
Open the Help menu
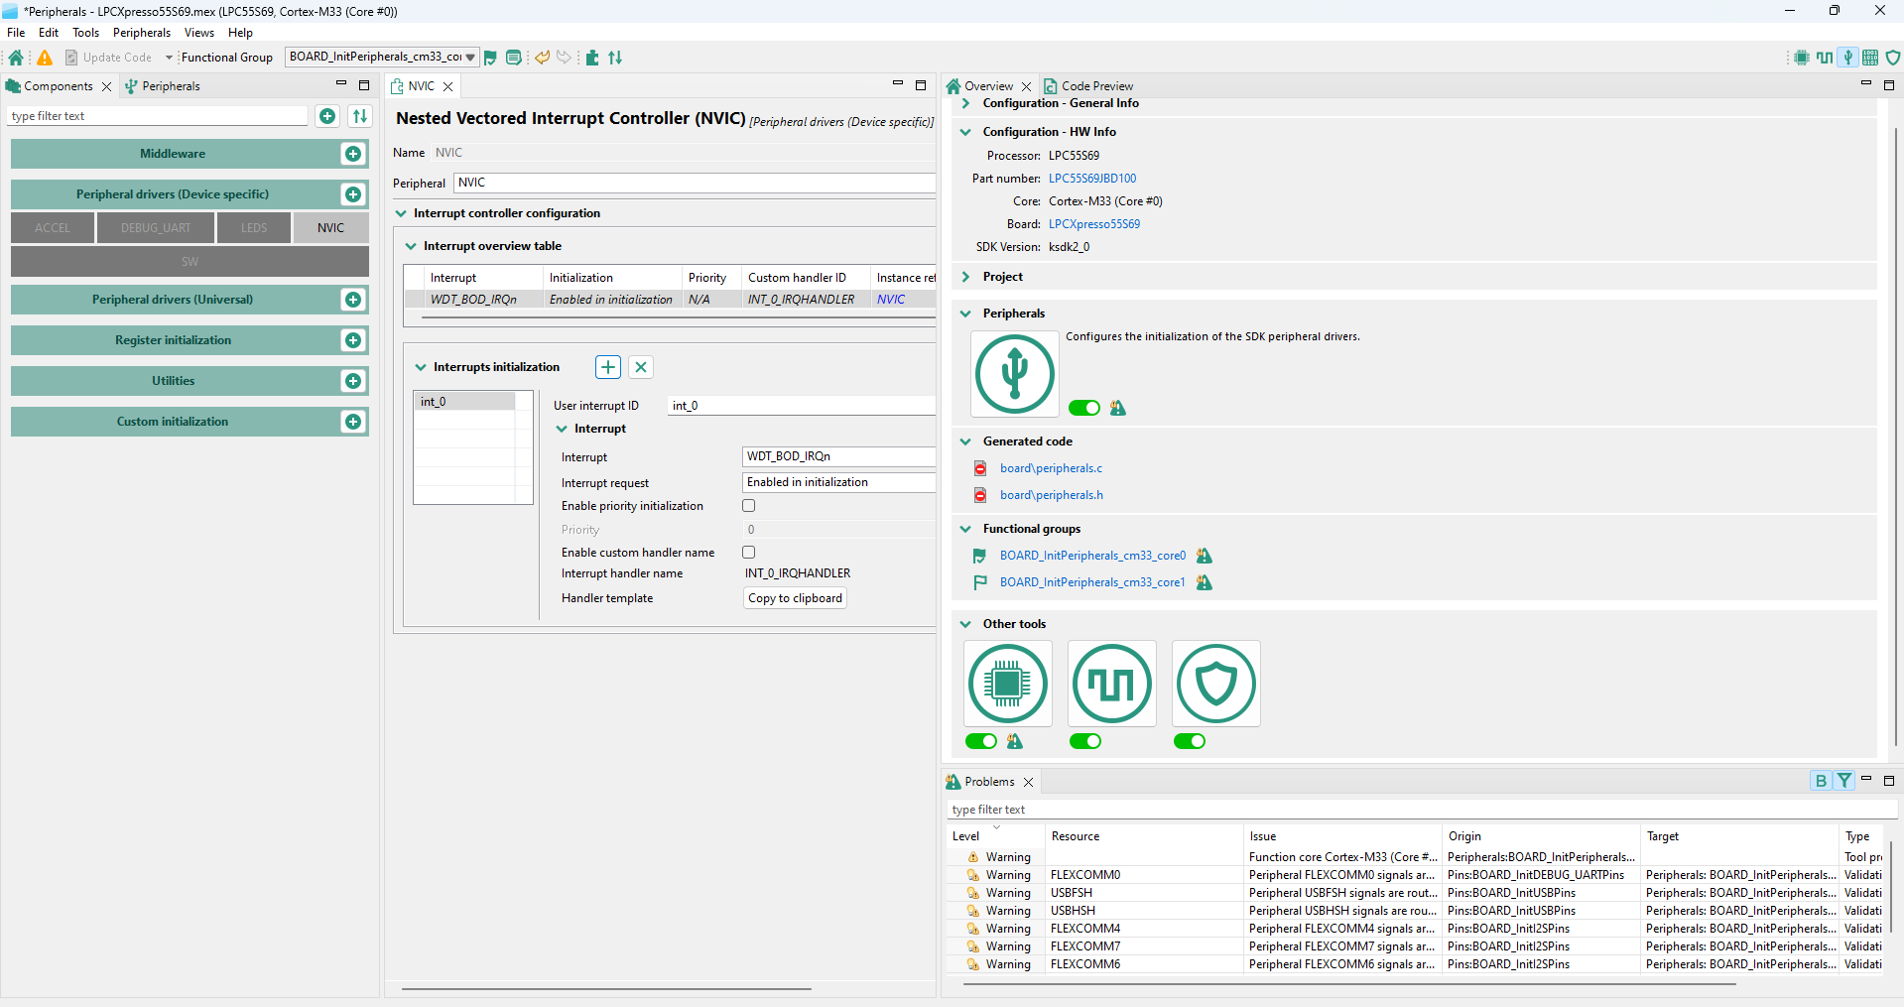click(x=241, y=33)
